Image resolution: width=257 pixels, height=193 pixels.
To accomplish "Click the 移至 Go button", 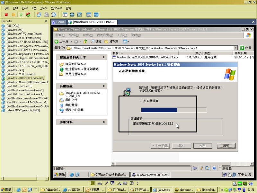I will point(245,48).
